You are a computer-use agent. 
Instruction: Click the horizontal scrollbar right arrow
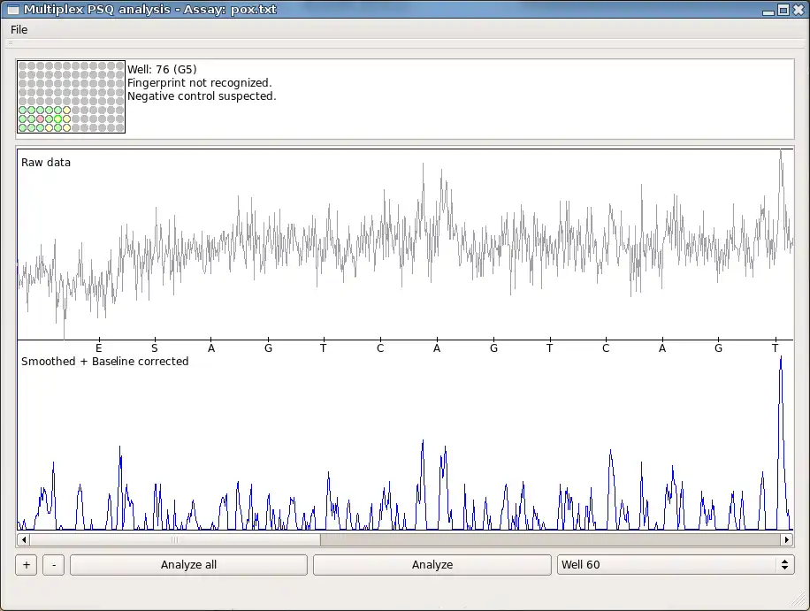(x=786, y=539)
